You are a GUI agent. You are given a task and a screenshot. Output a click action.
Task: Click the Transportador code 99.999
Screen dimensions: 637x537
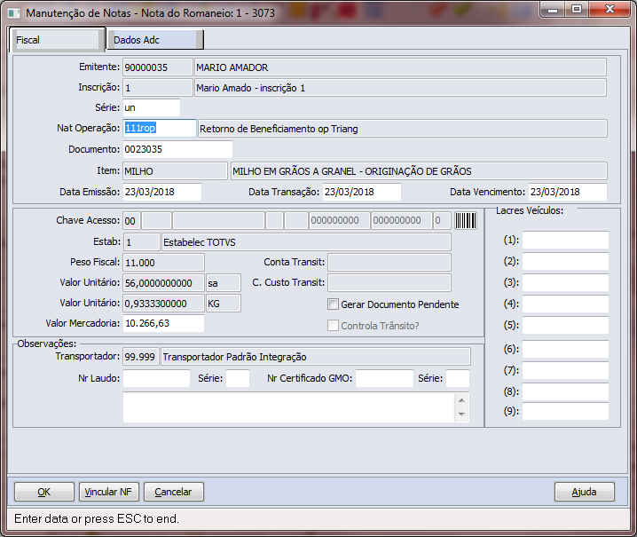[140, 357]
